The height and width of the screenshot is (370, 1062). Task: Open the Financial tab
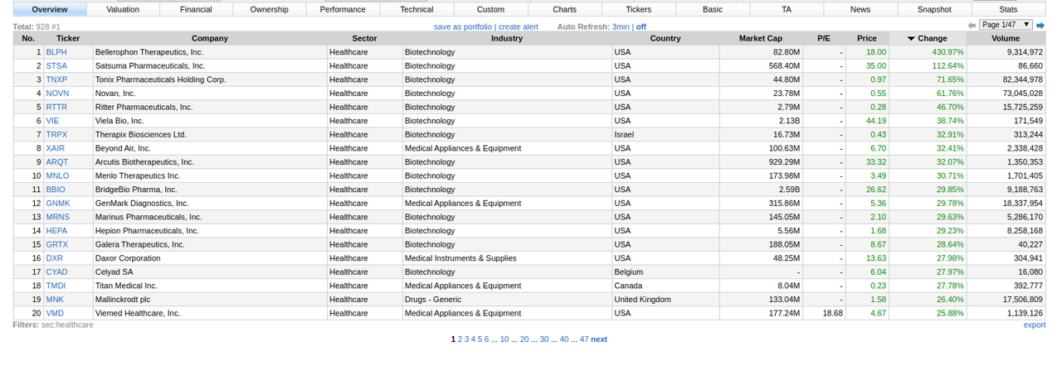tap(196, 9)
